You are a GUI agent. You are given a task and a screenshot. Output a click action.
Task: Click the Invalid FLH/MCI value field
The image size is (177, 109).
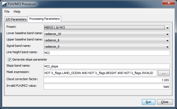[107, 87]
